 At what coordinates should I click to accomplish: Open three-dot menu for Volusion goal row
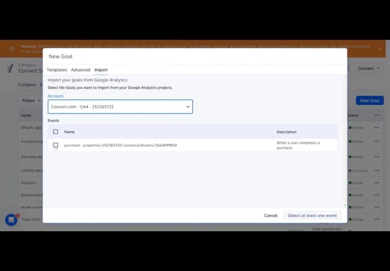pos(377,183)
